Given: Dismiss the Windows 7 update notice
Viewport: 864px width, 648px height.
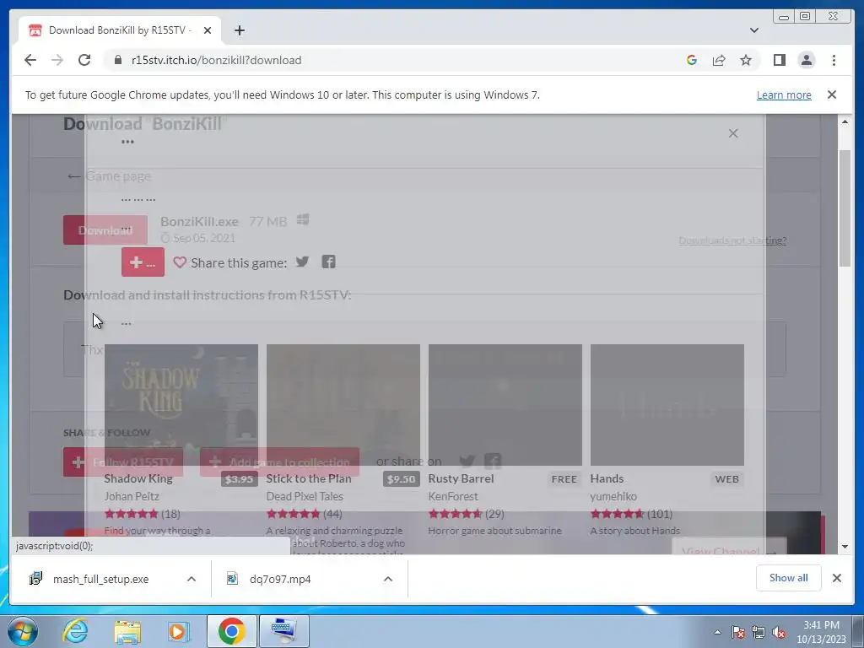Looking at the screenshot, I should (x=831, y=94).
